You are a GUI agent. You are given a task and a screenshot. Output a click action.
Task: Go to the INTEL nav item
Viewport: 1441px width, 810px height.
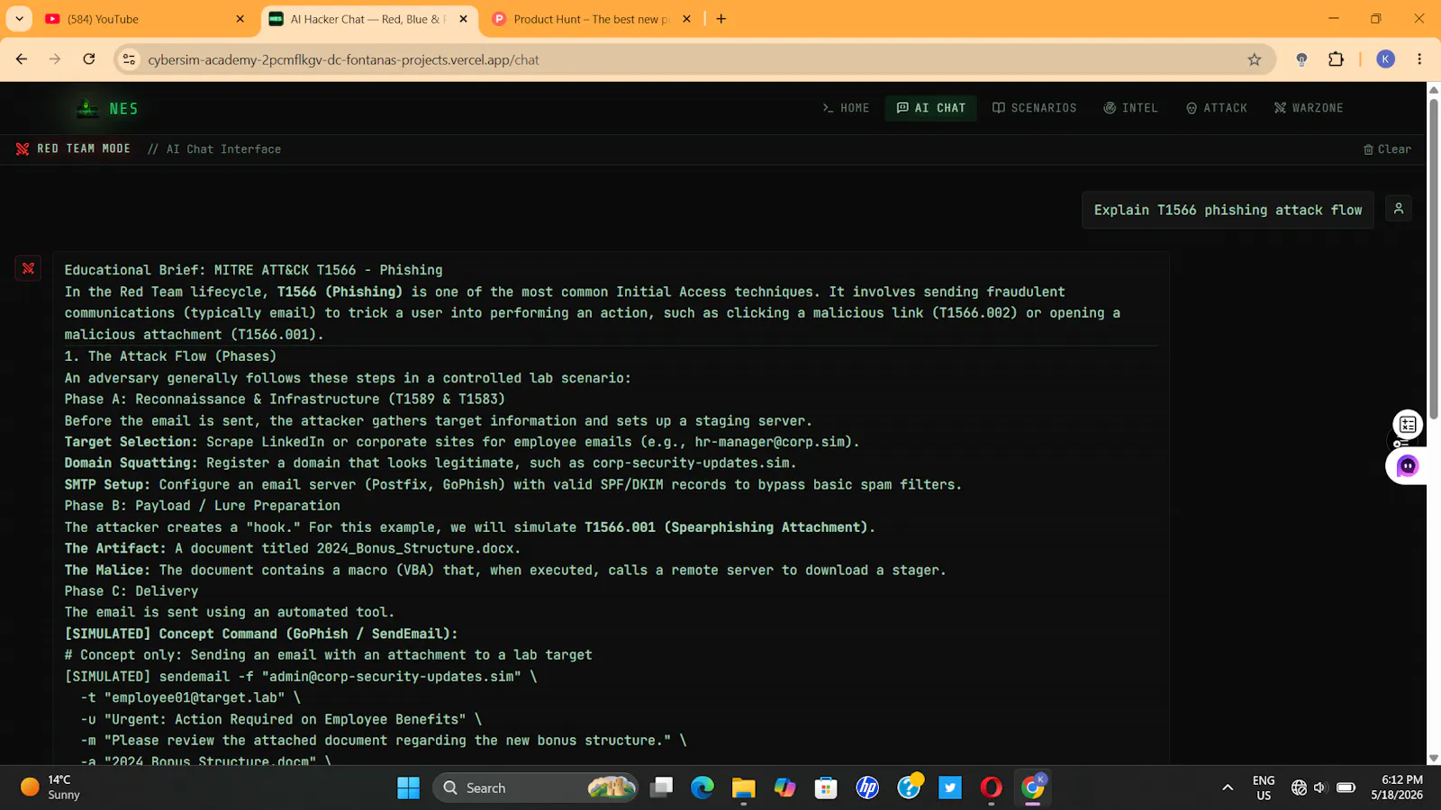click(x=1131, y=108)
